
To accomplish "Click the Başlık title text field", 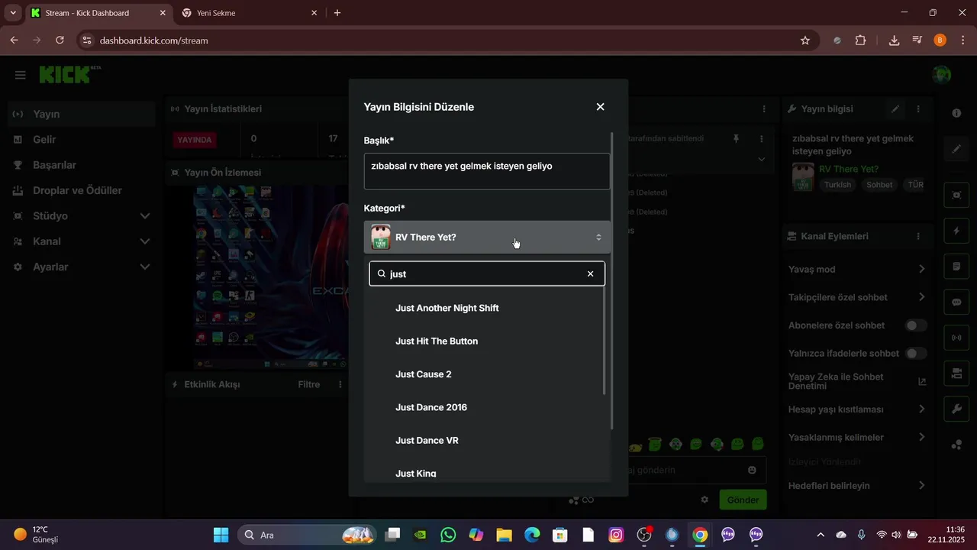I will [x=487, y=171].
